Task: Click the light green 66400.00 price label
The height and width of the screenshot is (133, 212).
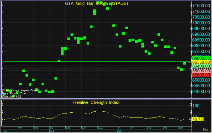Action: tap(201, 66)
